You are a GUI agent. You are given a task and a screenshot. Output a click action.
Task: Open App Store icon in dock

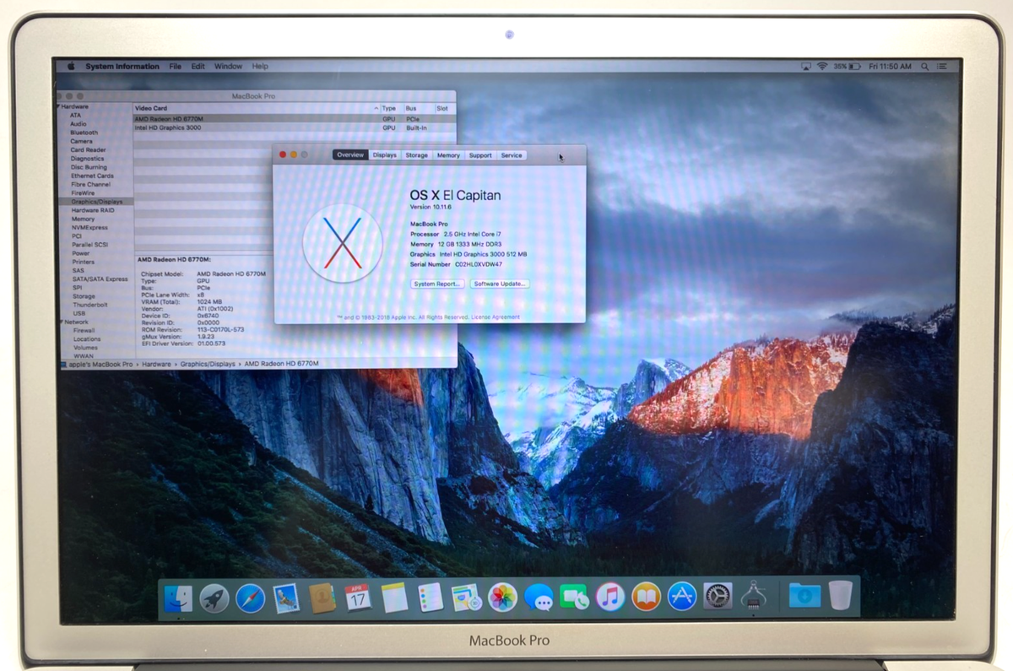[682, 598]
